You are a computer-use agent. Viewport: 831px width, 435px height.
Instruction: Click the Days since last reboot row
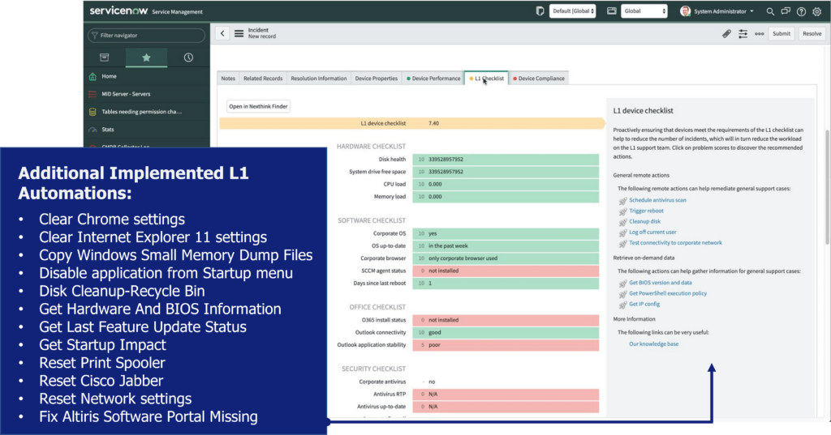(x=506, y=284)
